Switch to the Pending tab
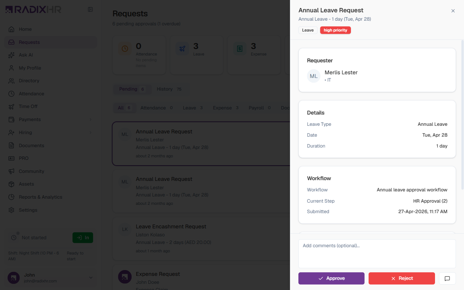The width and height of the screenshot is (464, 290). click(x=132, y=89)
